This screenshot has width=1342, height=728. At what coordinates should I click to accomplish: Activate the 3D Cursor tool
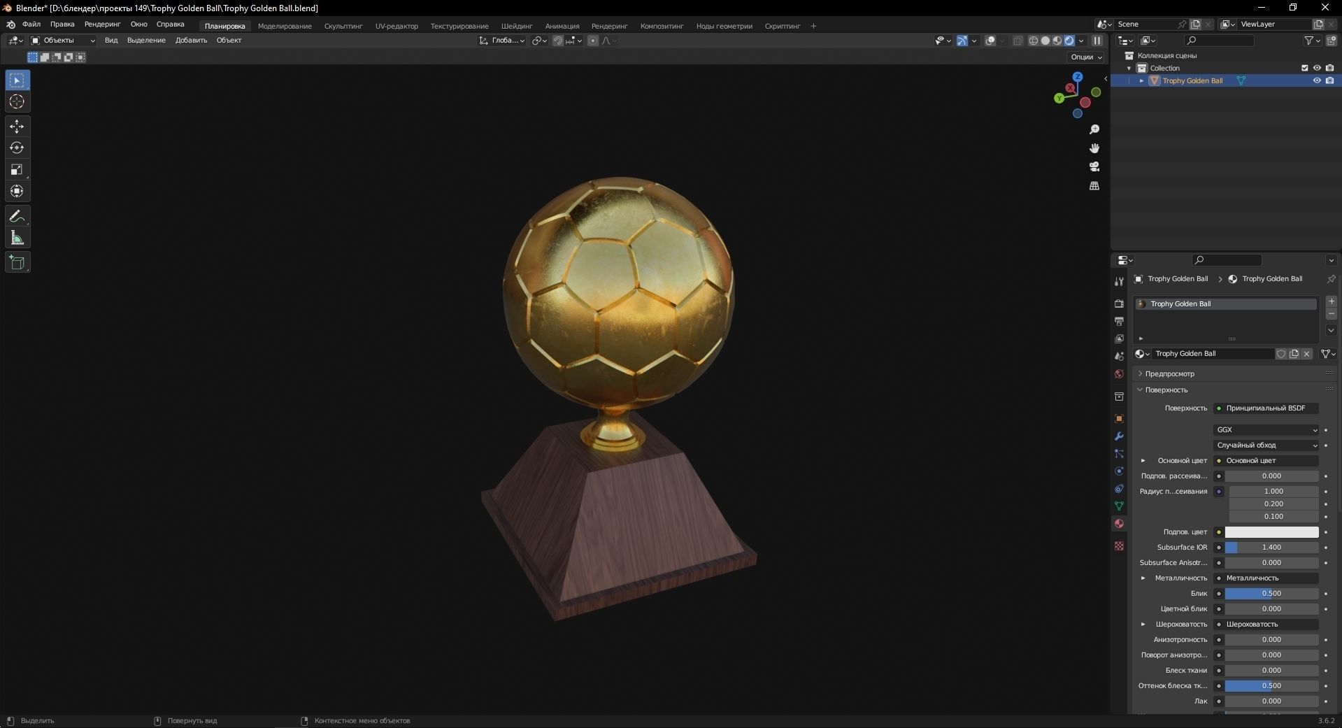point(17,102)
